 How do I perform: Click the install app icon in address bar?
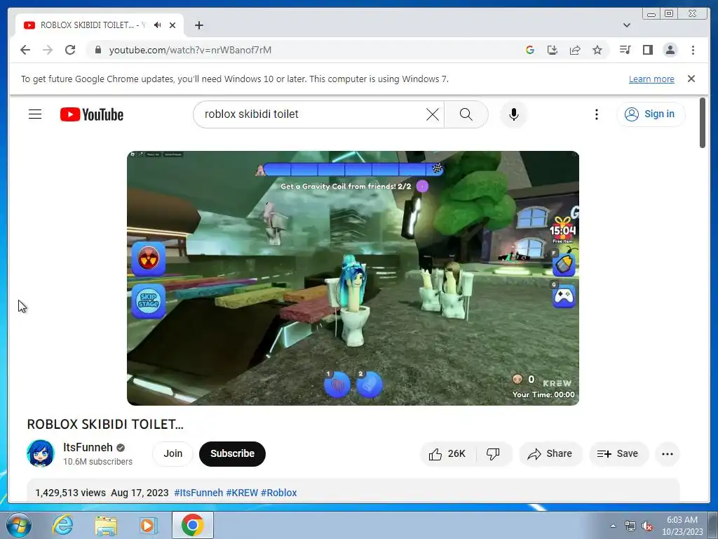[x=553, y=50]
